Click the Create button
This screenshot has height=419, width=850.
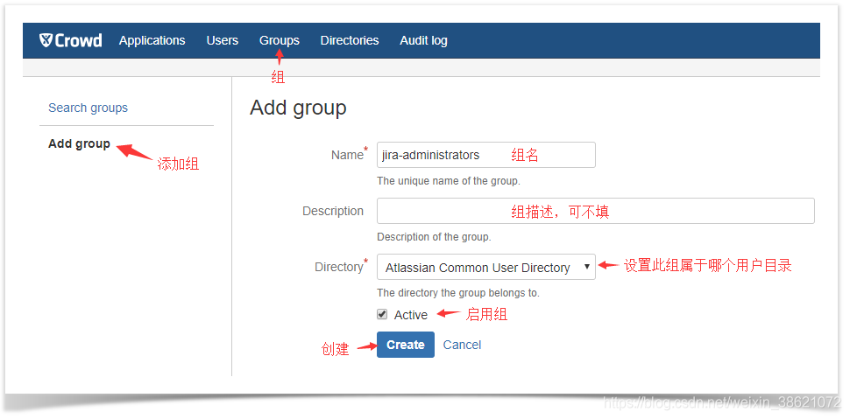click(x=406, y=345)
